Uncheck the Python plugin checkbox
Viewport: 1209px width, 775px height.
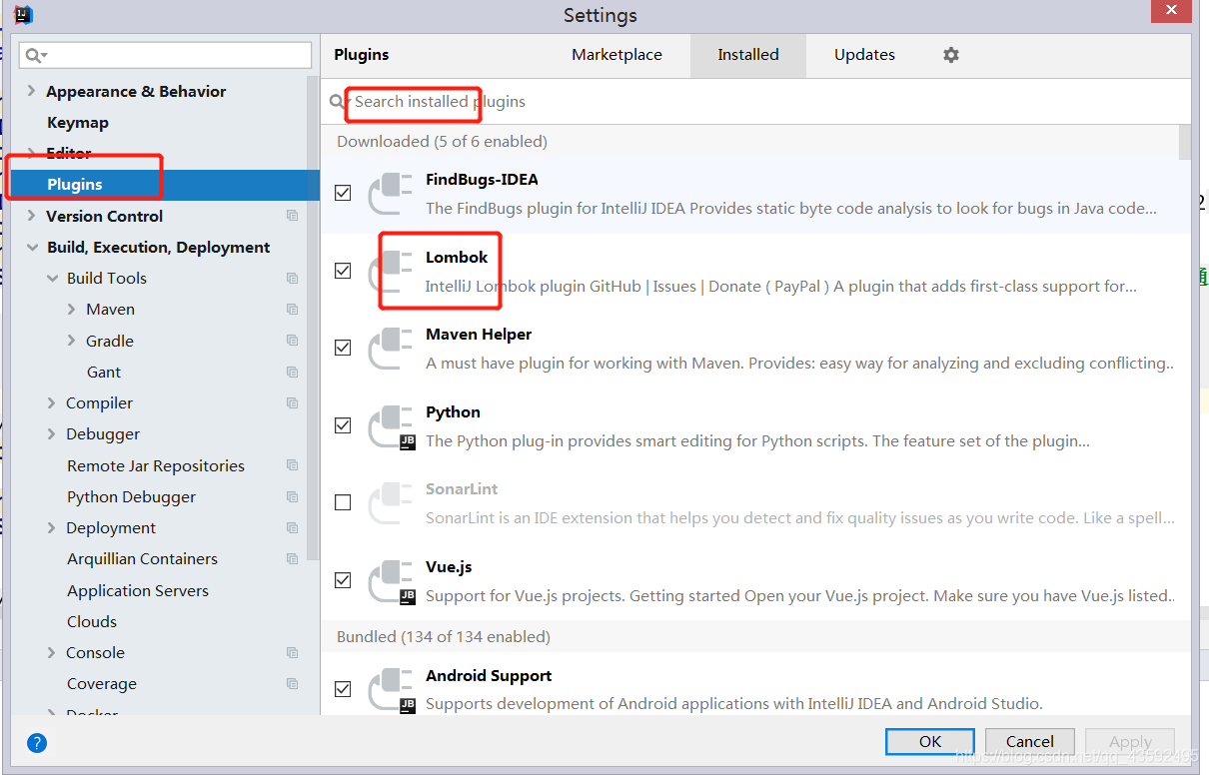343,425
